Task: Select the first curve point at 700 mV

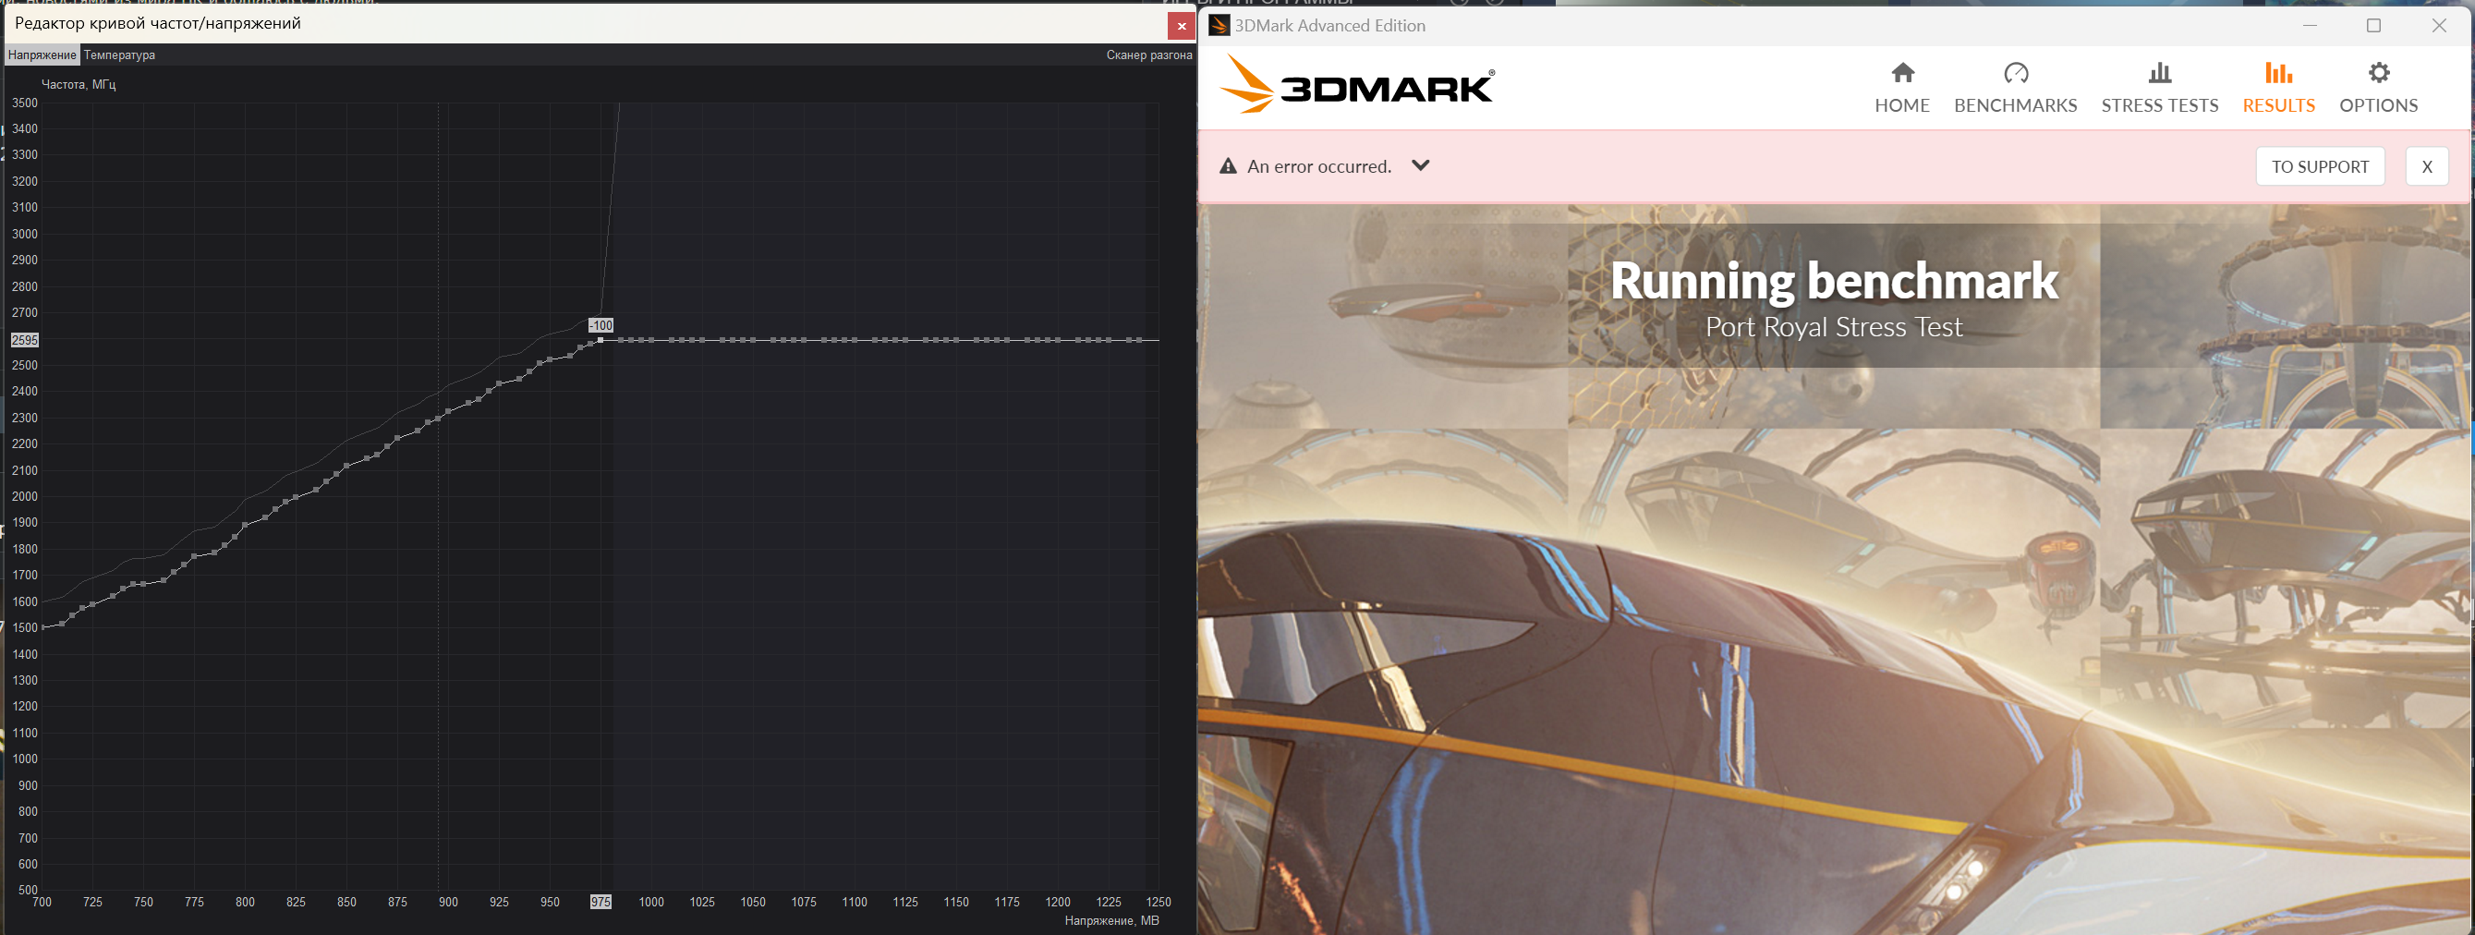Action: pyautogui.click(x=43, y=627)
